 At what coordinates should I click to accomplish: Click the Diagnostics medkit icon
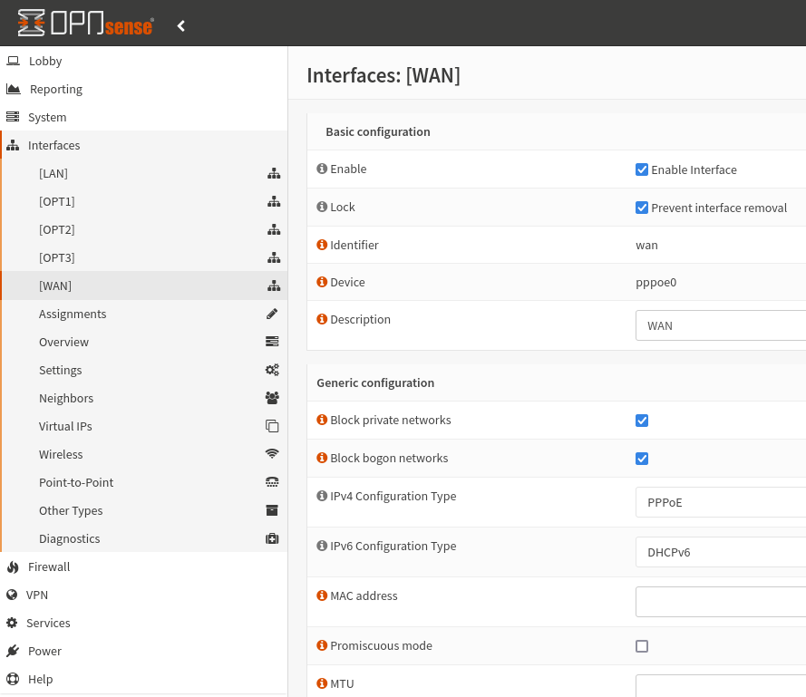click(272, 538)
